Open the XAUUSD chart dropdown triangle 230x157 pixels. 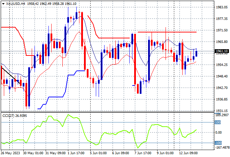3,4
